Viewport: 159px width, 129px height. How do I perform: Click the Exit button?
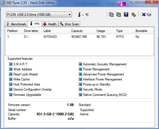click(x=147, y=15)
